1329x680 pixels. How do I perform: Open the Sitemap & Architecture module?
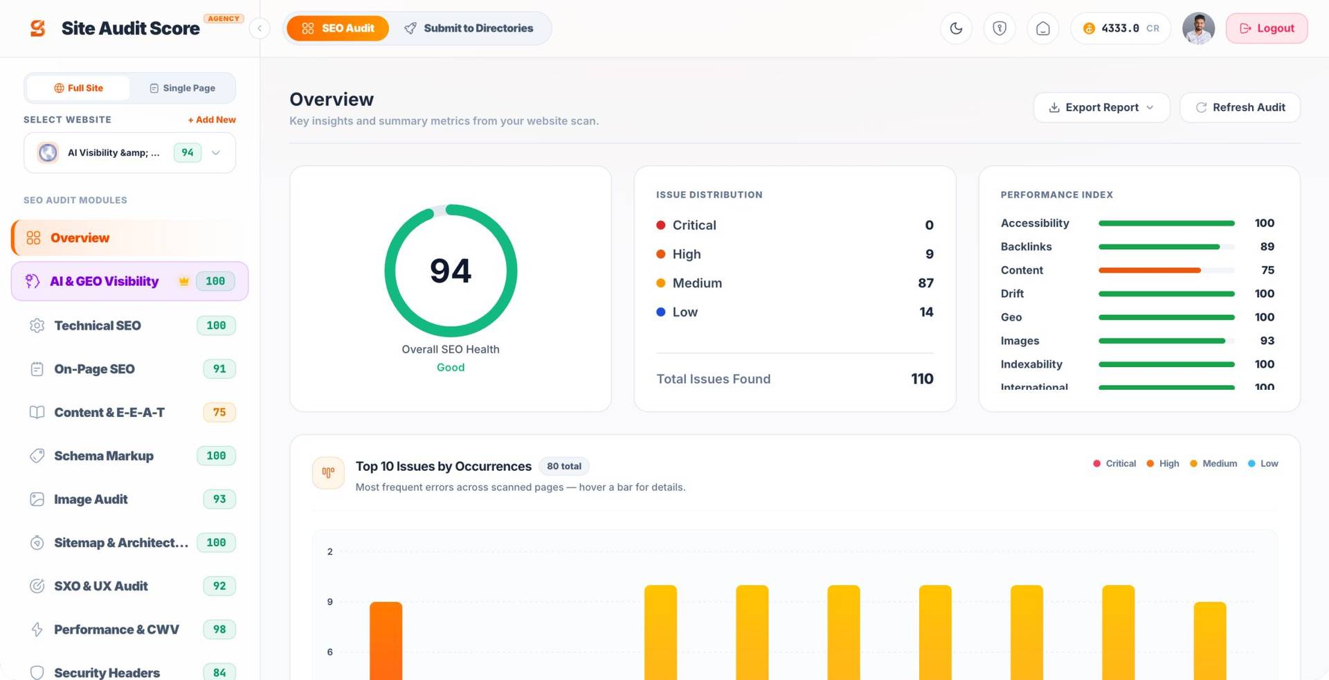[x=130, y=543]
